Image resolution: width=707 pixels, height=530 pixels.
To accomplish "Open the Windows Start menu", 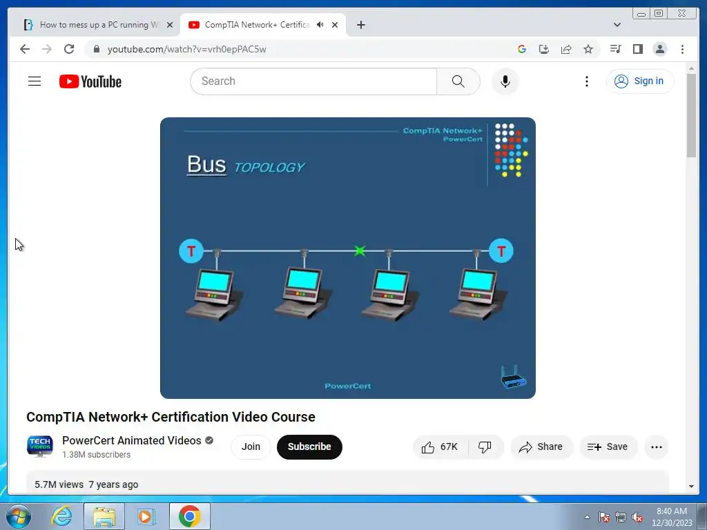I will (x=19, y=516).
